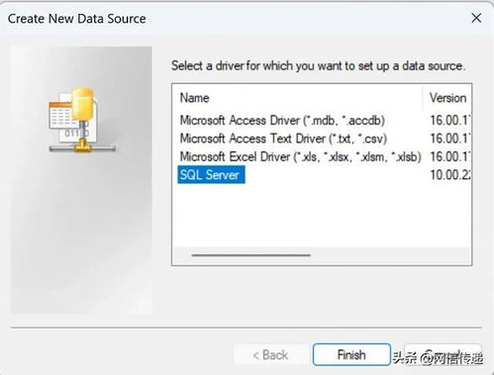Select the highlighted SQL Server driver

(211, 175)
